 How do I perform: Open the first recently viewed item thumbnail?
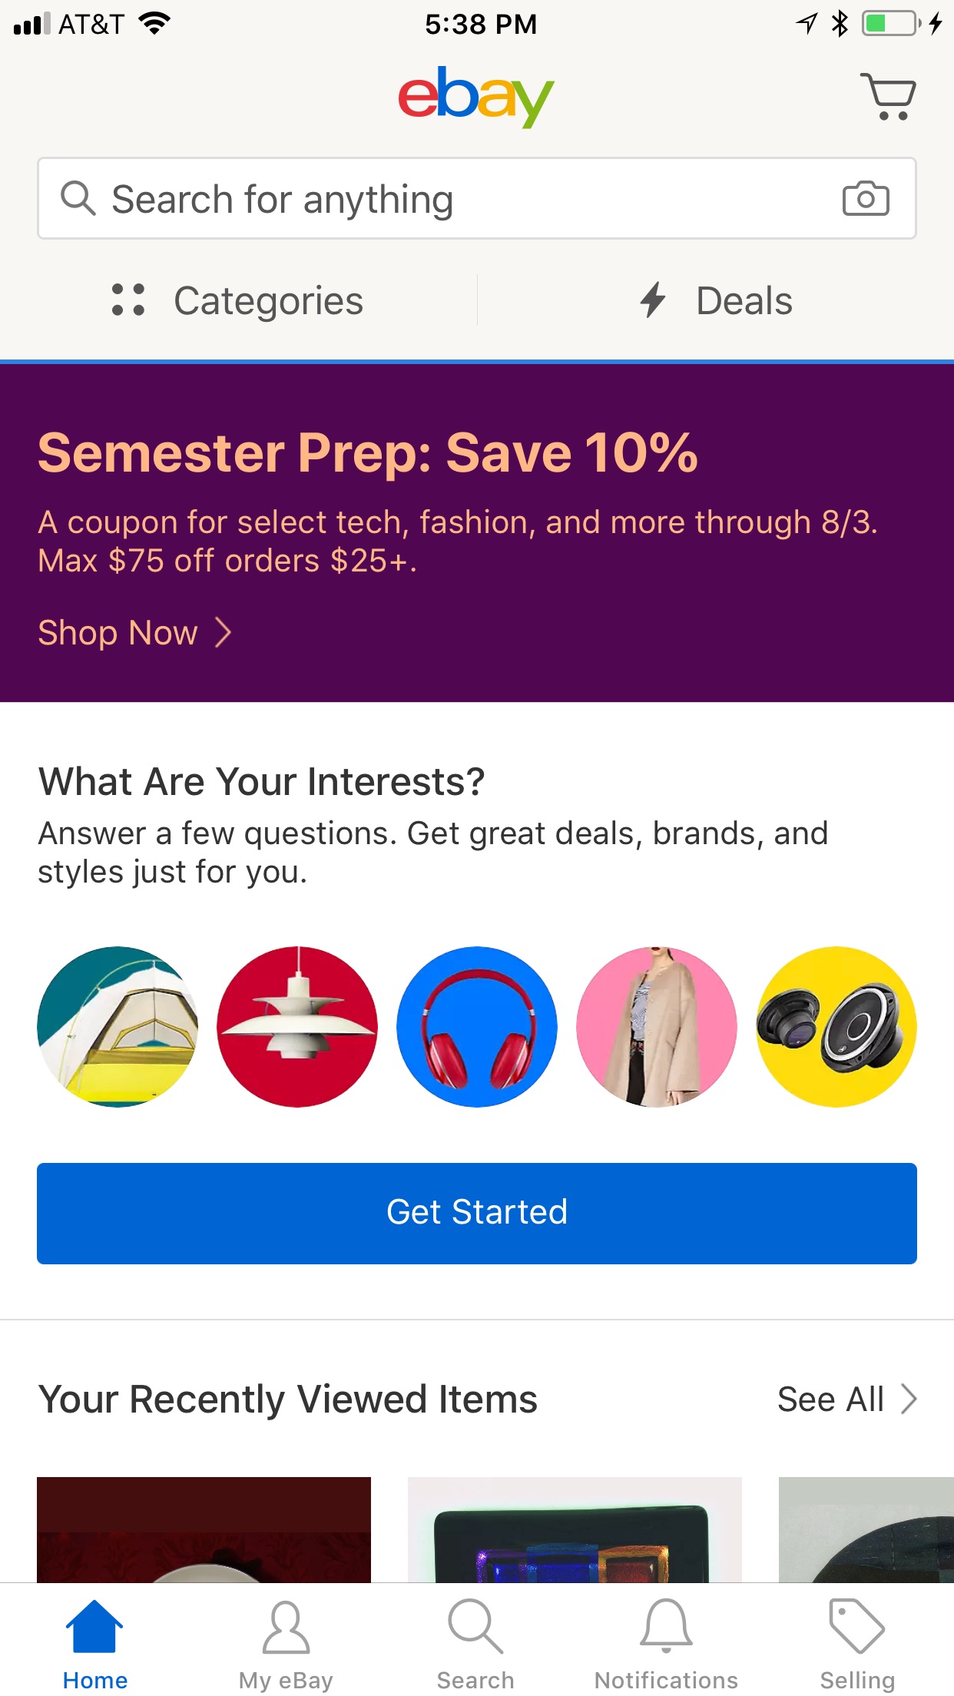coord(204,1529)
